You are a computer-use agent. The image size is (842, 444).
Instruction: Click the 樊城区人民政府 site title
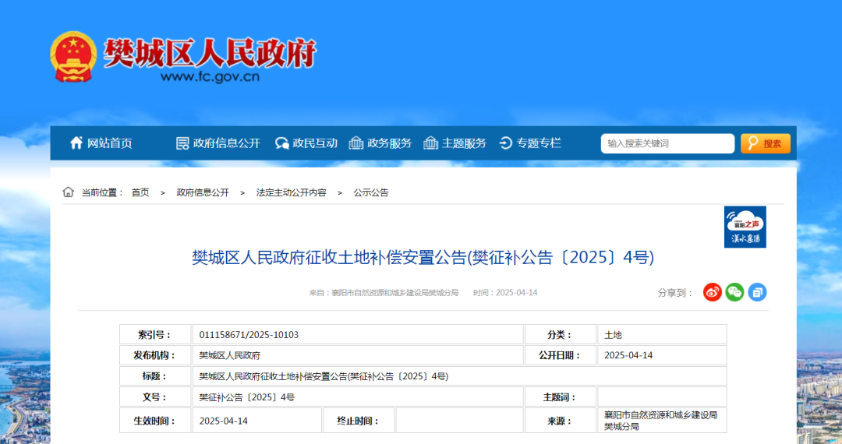point(210,53)
